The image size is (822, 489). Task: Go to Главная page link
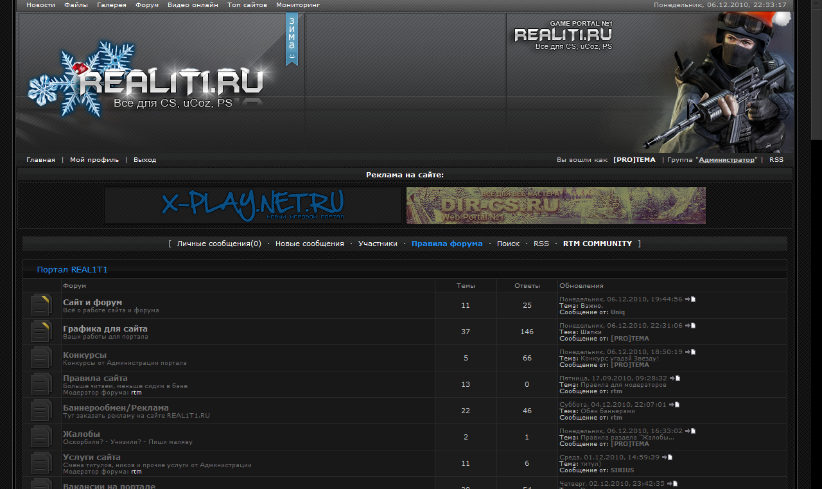(40, 160)
